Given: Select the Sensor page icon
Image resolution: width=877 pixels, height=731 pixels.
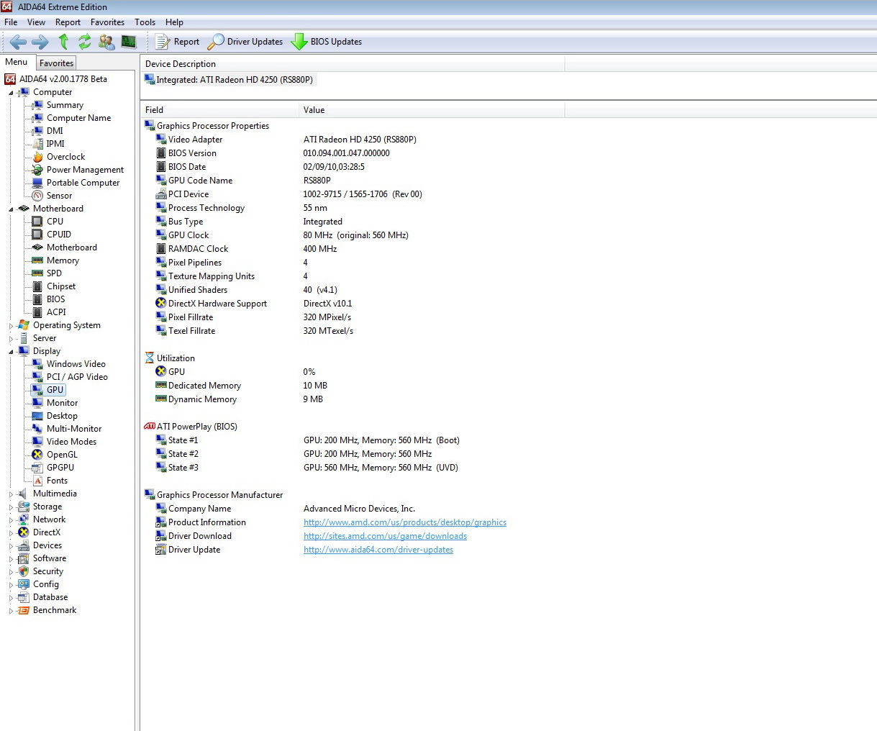Looking at the screenshot, I should [37, 196].
